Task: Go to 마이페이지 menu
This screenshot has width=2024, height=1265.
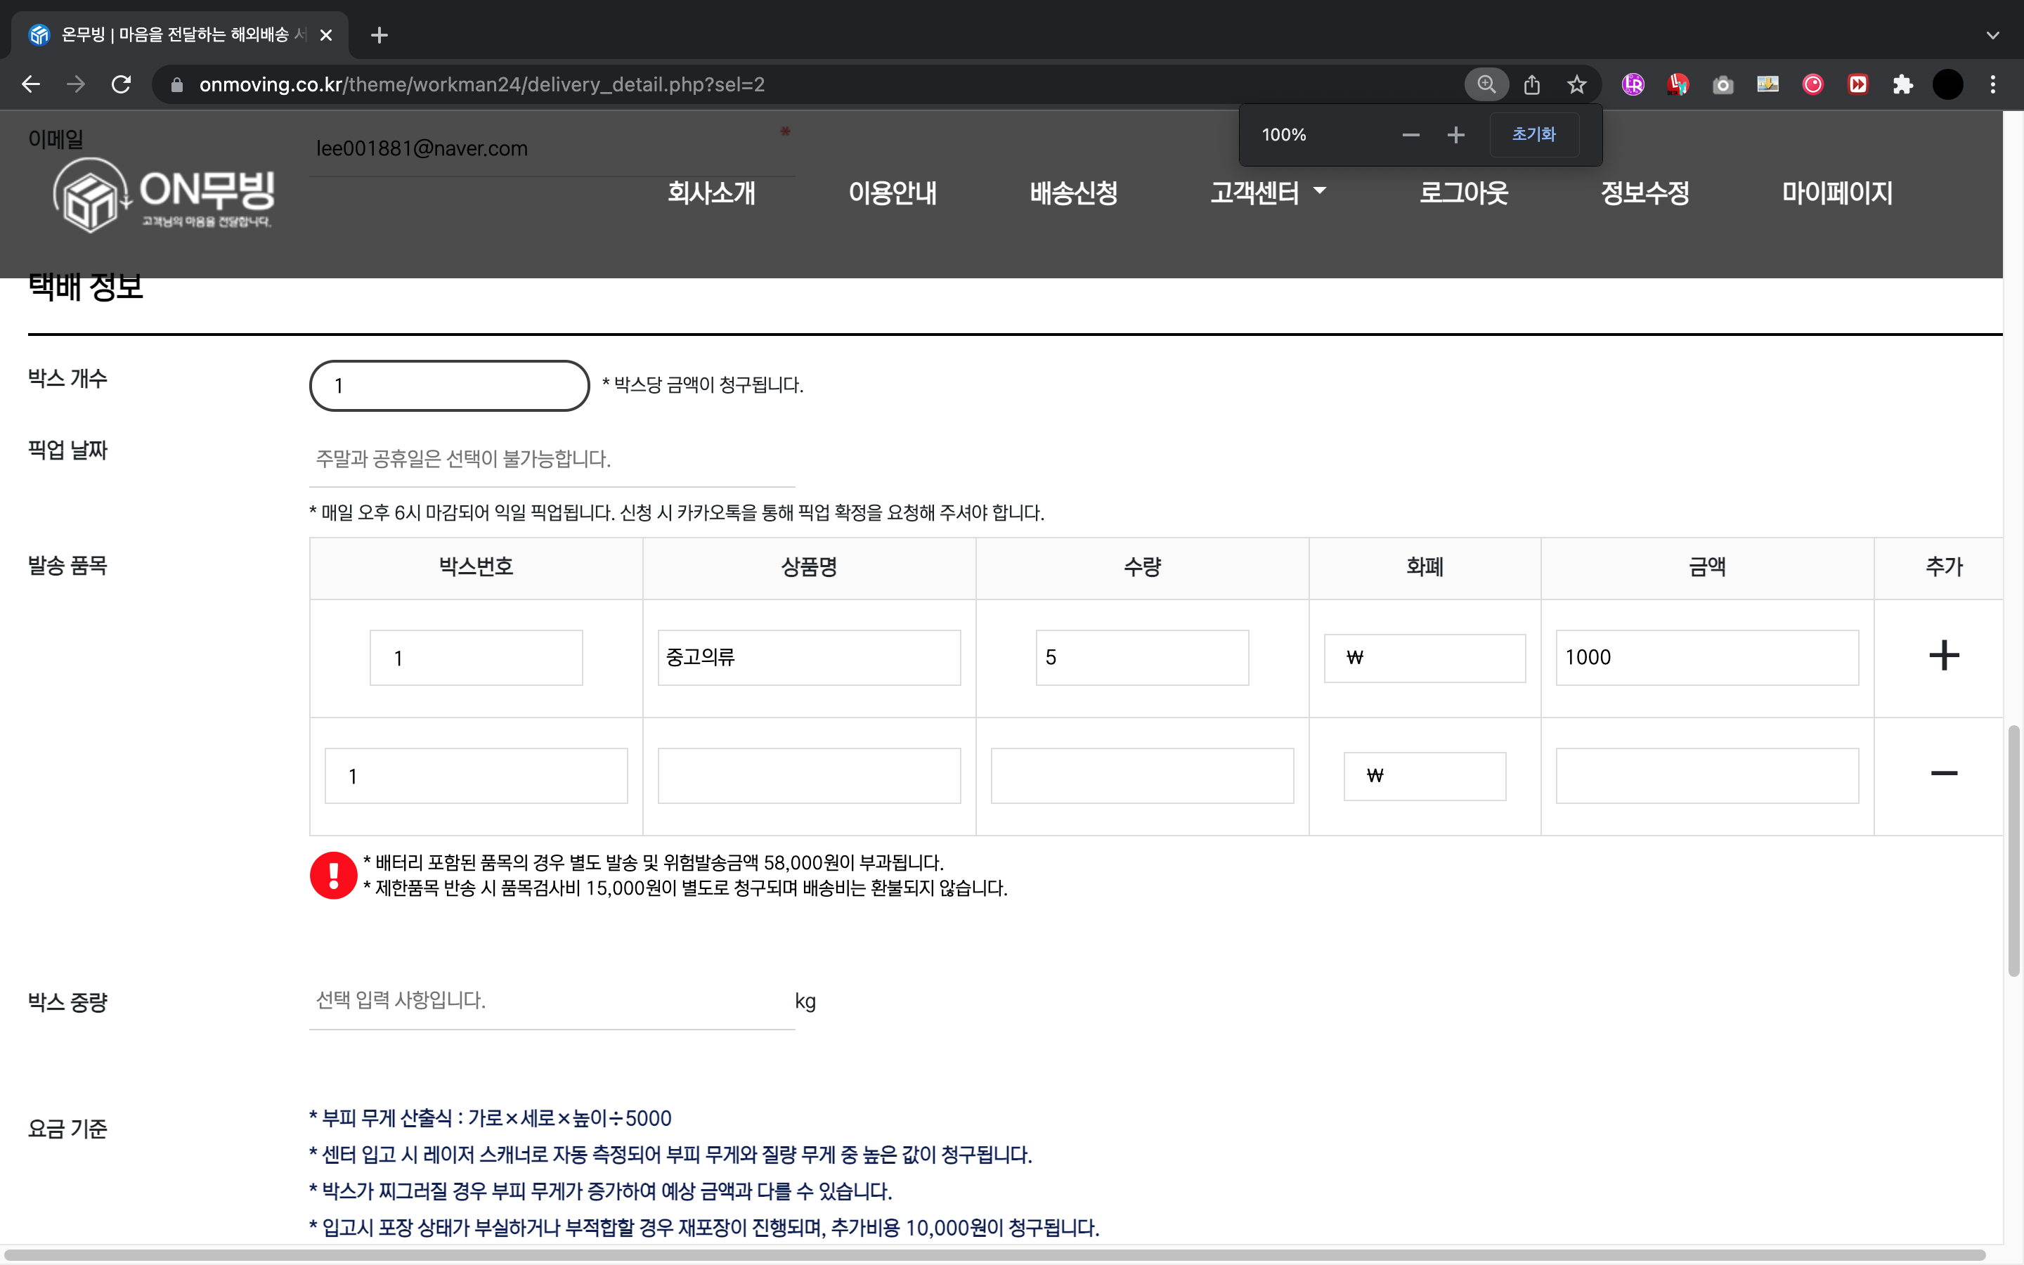Action: tap(1836, 193)
